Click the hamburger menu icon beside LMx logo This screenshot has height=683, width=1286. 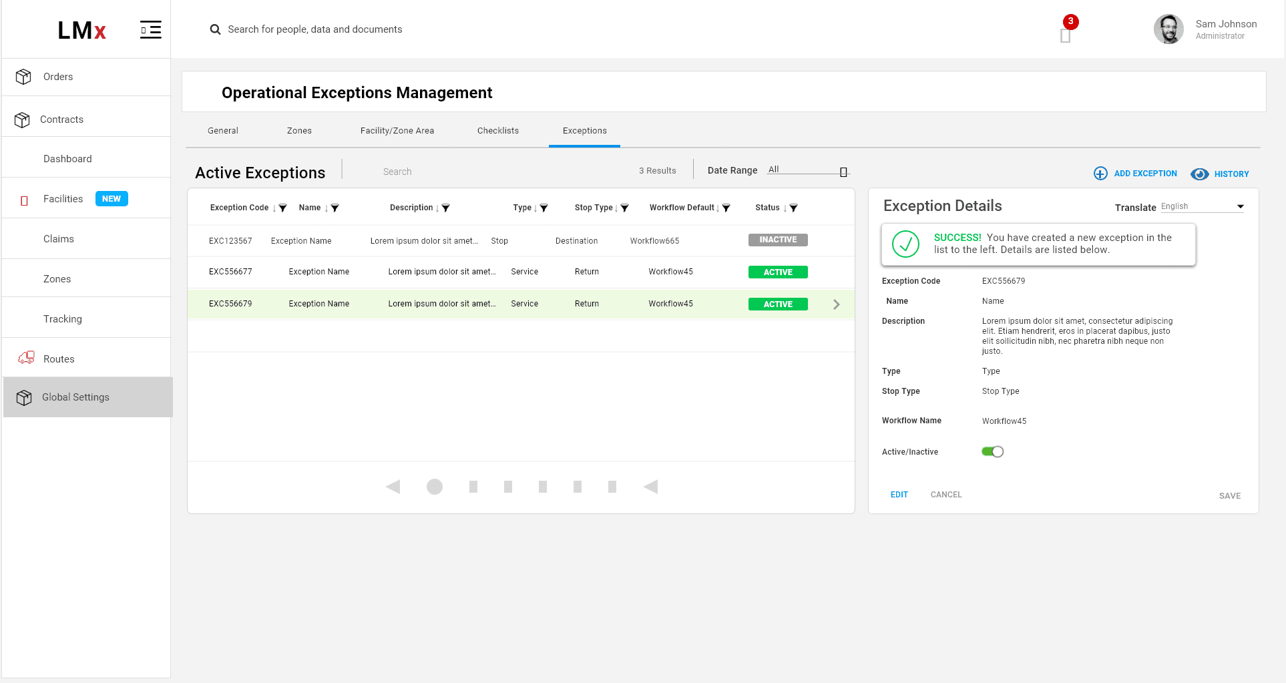click(x=150, y=30)
